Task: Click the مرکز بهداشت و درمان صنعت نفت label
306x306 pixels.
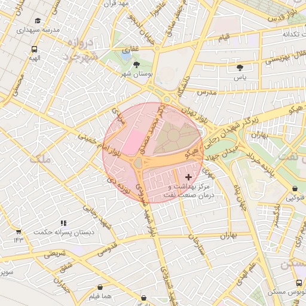Action: coord(189,191)
